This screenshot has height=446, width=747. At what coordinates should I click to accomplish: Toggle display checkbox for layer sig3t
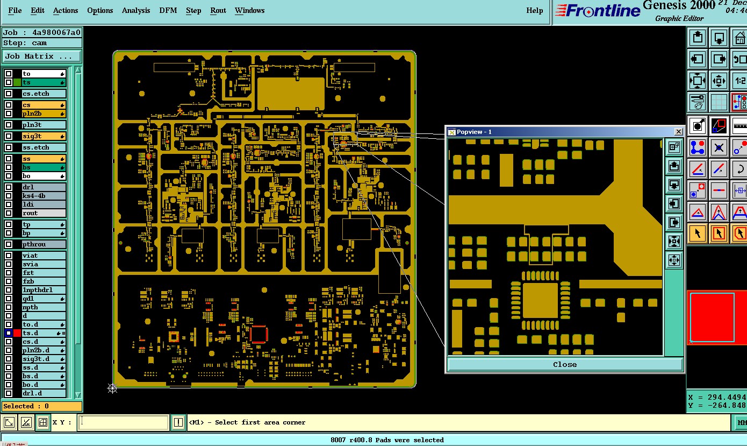pyautogui.click(x=9, y=136)
